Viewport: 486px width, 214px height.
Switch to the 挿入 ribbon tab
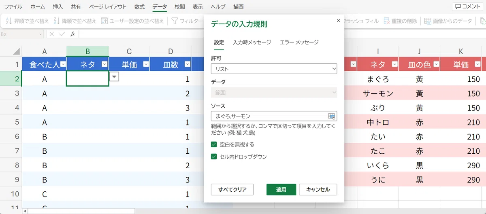[58, 7]
